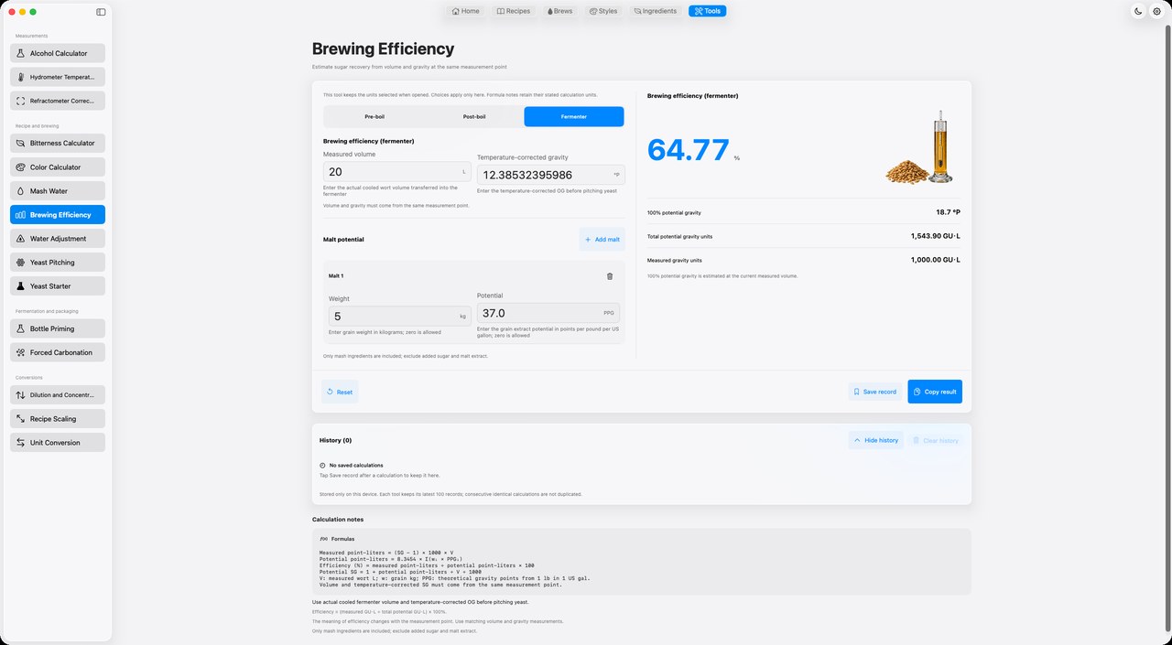Open the Yeast Pitching tool
Viewport: 1172px width, 645px height.
click(x=58, y=263)
